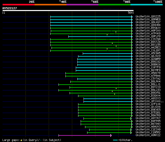Click the 564 end position label

pyautogui.click(x=130, y=13)
